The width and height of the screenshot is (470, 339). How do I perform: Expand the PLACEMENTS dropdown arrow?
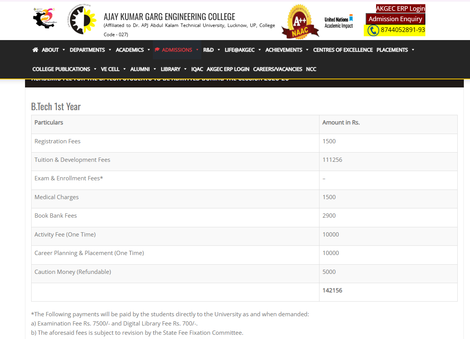pyautogui.click(x=413, y=50)
